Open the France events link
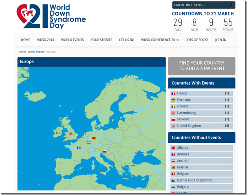This screenshot has height=195, width=247. point(182,93)
